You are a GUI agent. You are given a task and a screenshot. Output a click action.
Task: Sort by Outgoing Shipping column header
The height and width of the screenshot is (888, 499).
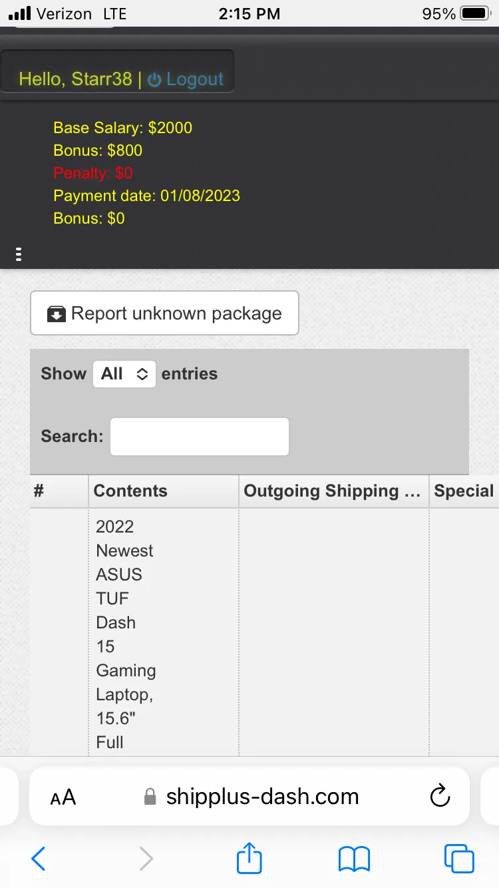334,491
